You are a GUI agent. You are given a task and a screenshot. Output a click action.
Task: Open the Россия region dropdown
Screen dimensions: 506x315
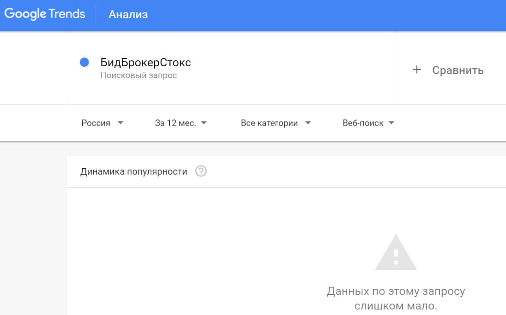[x=96, y=123]
